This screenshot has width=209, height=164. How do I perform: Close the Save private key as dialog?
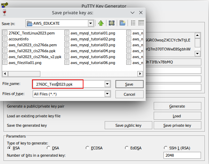tap(141, 13)
